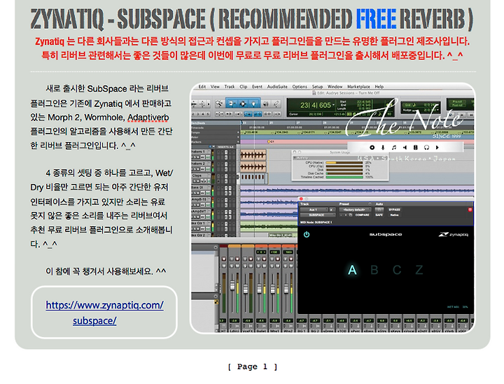
Task: Toggle the BYPASS button in the plugin header
Action: [x=394, y=210]
